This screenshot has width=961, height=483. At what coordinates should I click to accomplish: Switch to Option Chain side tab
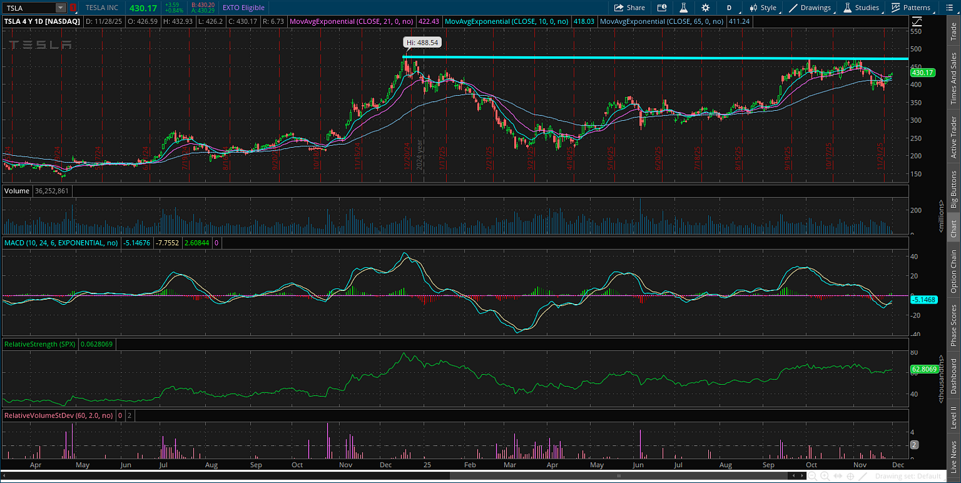pos(952,271)
